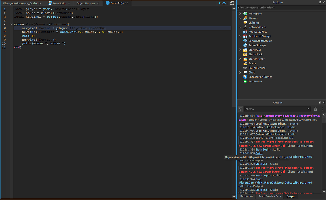Screen dimensions: 326x200
Task: Click line 6 of the code
Action: point(123,28)
